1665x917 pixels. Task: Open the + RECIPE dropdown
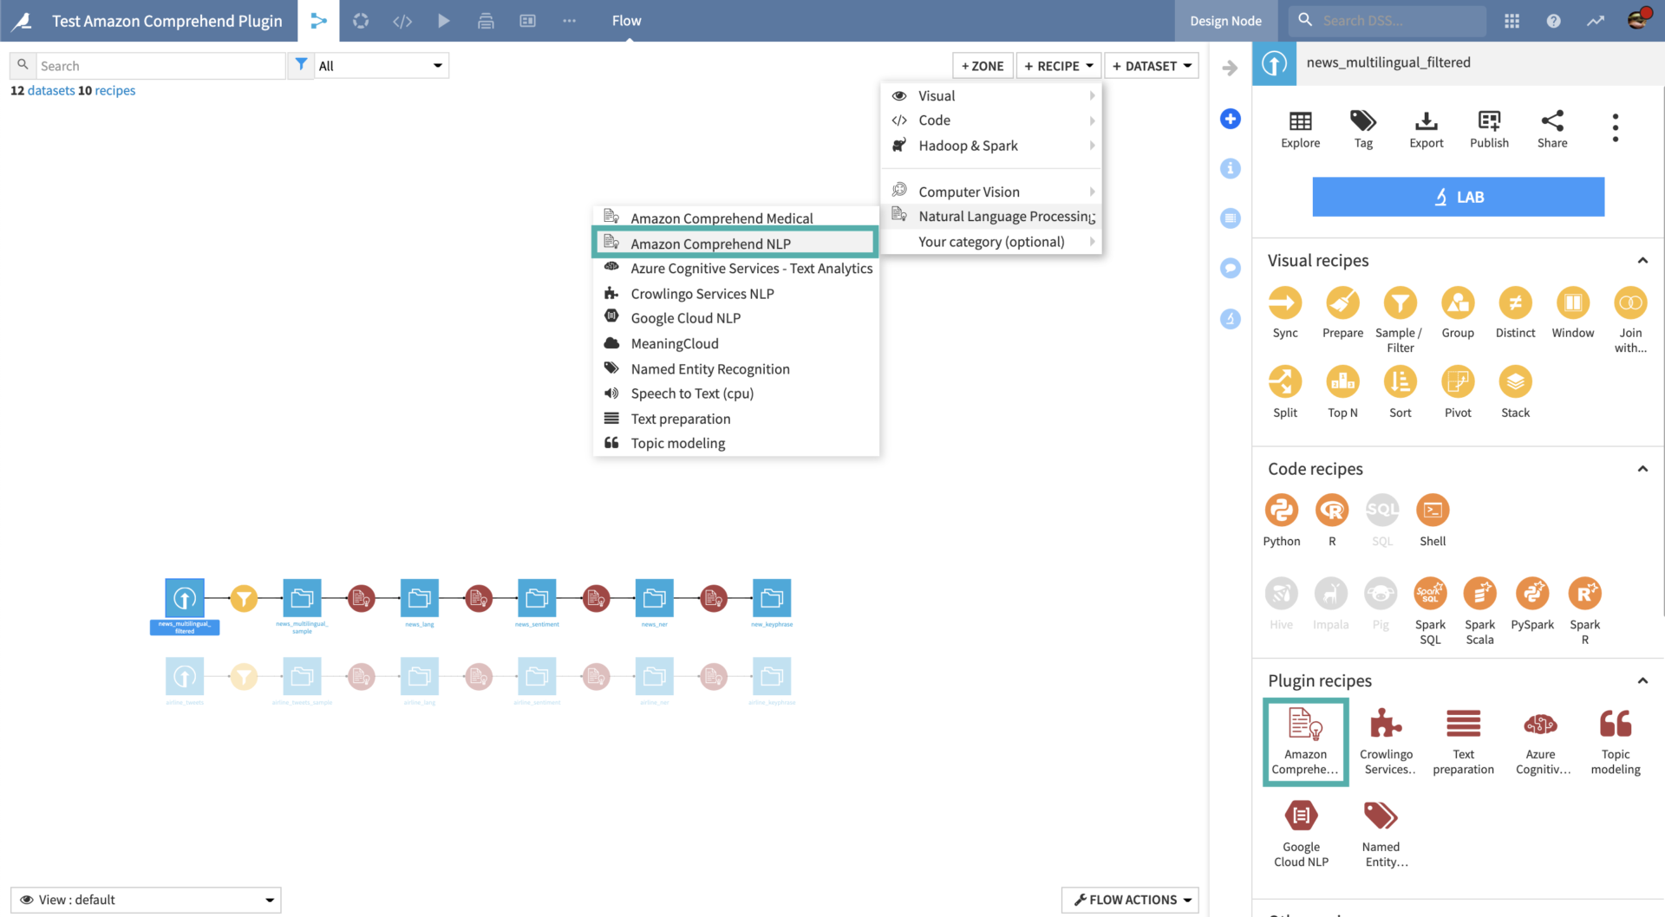tap(1058, 65)
